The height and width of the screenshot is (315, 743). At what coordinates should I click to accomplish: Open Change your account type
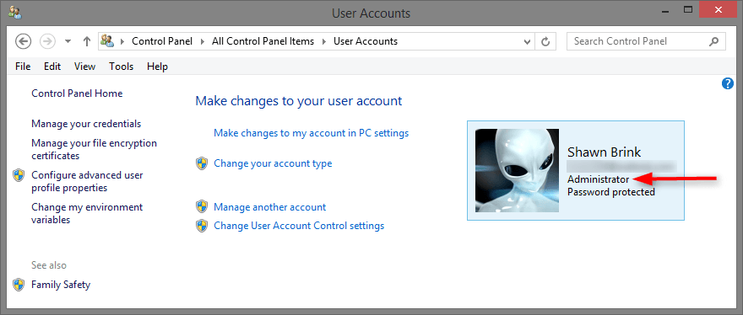(273, 163)
